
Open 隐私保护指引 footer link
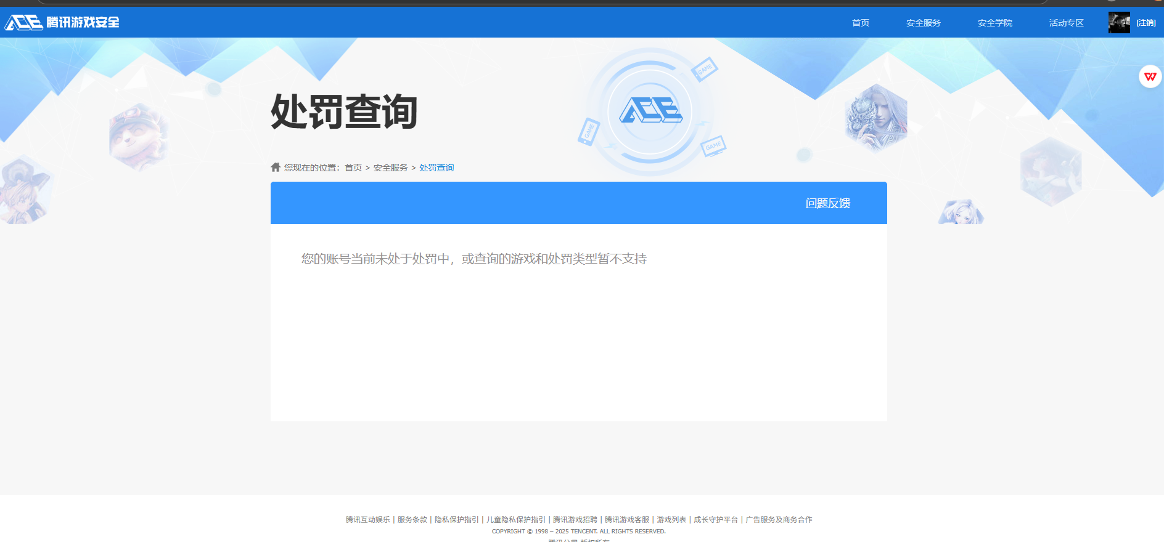(456, 520)
